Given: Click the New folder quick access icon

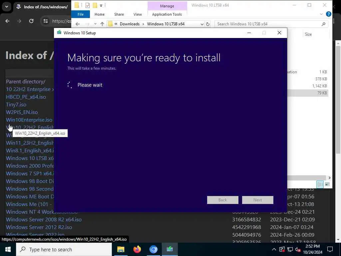Looking at the screenshot, I should pos(95,5).
